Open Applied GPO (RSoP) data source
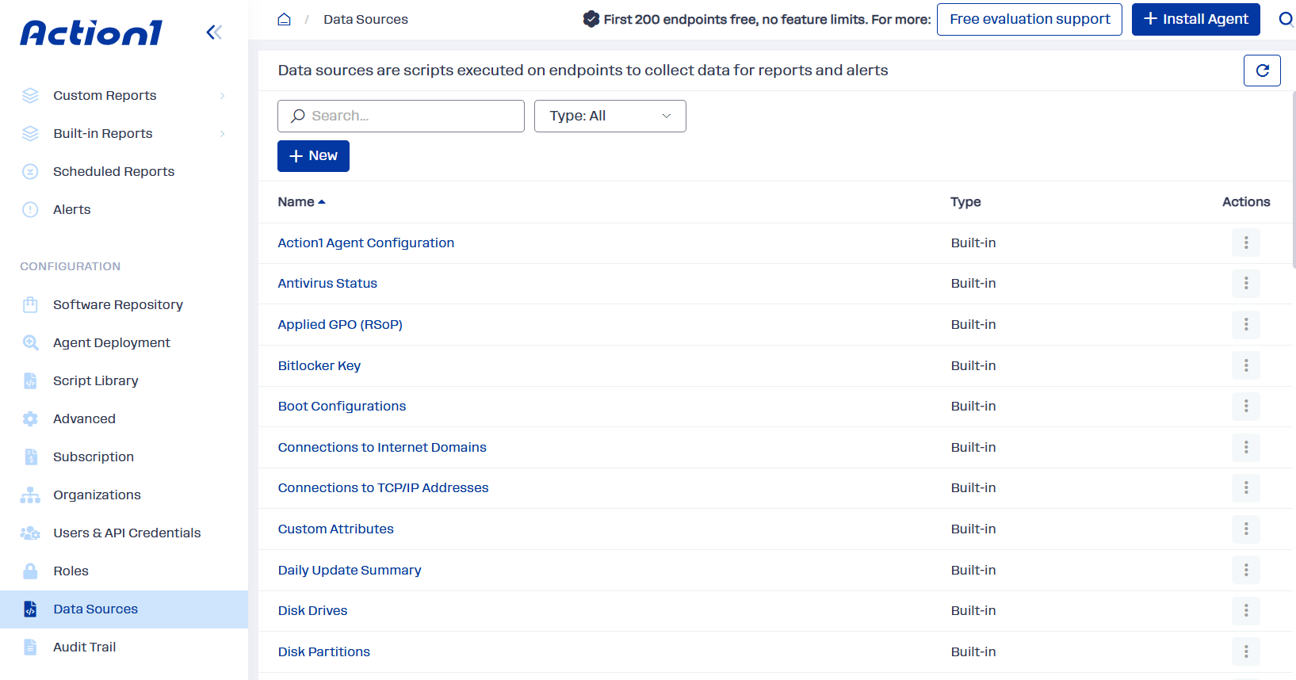The width and height of the screenshot is (1296, 680). [340, 324]
